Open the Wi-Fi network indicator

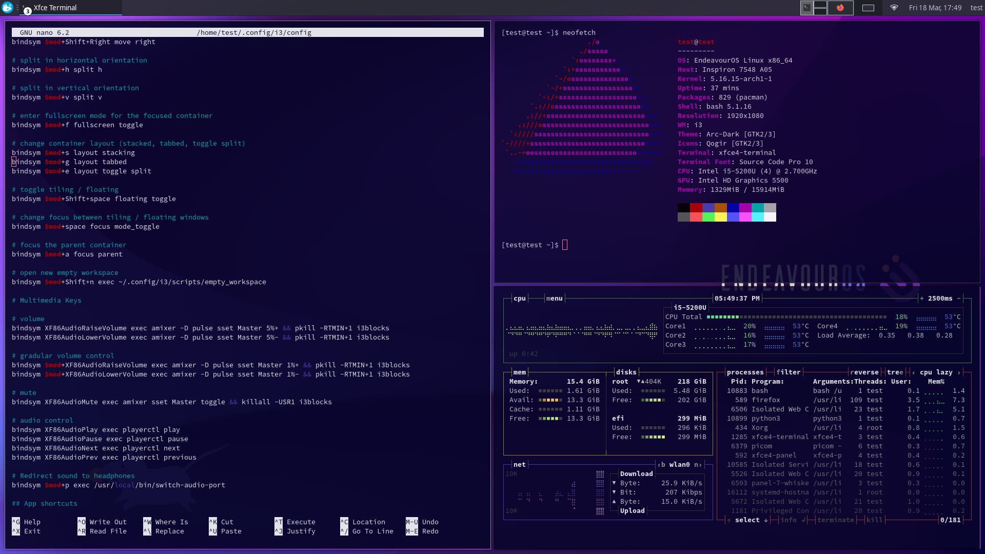click(x=894, y=8)
